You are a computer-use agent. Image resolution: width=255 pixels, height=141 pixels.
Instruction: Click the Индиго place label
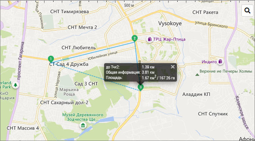(x=209, y=62)
